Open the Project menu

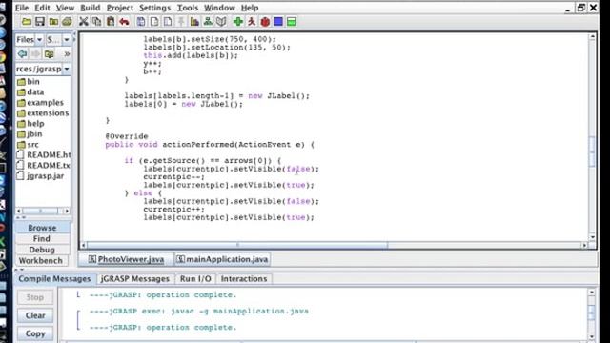pos(120,8)
